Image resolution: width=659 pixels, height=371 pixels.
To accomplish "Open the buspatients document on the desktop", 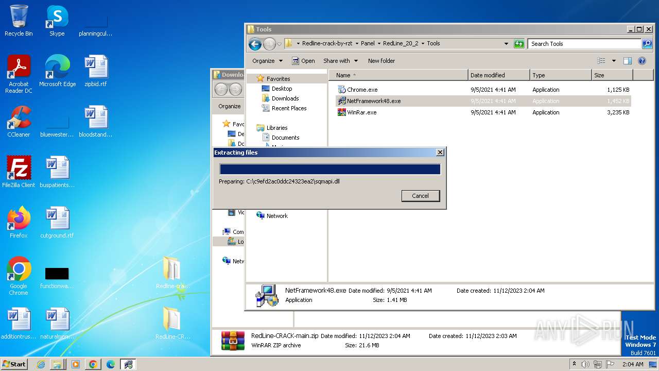I will [x=57, y=172].
